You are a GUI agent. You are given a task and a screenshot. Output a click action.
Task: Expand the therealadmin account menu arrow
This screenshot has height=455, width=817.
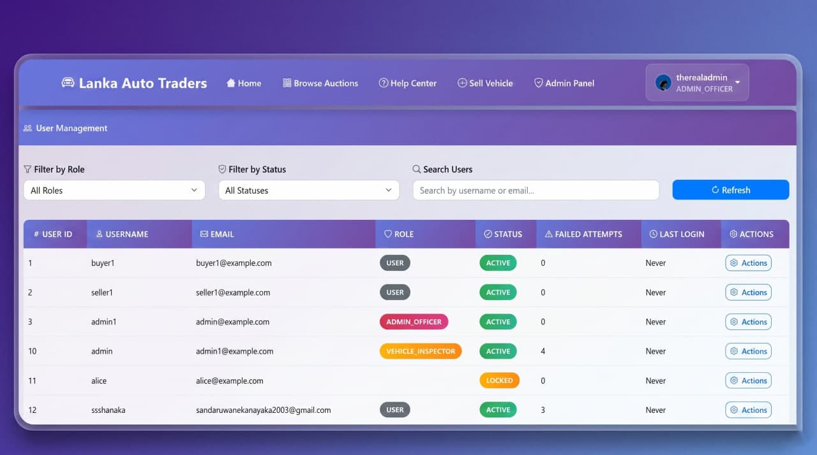tap(738, 83)
